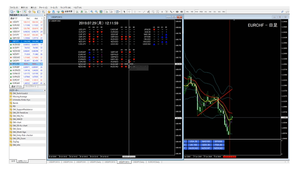The height and width of the screenshot is (169, 298).
Task: Open the chart templates dropdown
Action: [118, 12]
